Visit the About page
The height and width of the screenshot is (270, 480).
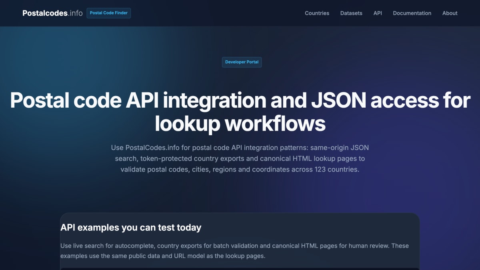[450, 13]
